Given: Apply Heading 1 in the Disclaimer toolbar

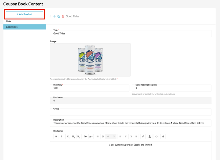Looking at the screenshot, I should click(68, 136).
